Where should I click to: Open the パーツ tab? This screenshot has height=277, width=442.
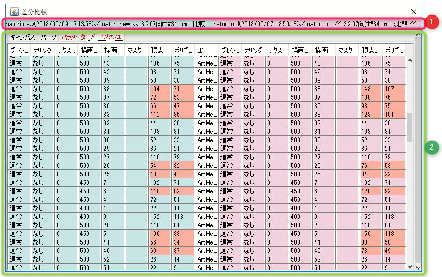click(48, 37)
